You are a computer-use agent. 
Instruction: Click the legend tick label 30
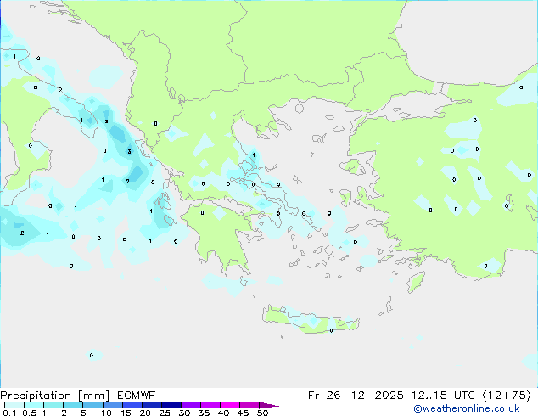pyautogui.click(x=184, y=413)
